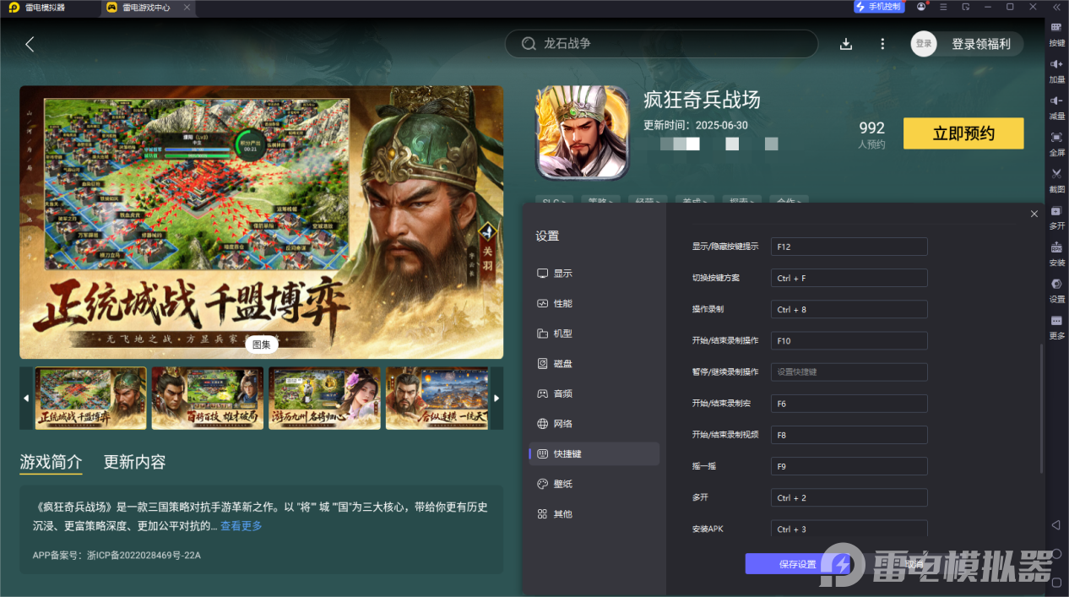Select the 壁纸 category in settings sidebar
The height and width of the screenshot is (597, 1069).
coord(564,483)
